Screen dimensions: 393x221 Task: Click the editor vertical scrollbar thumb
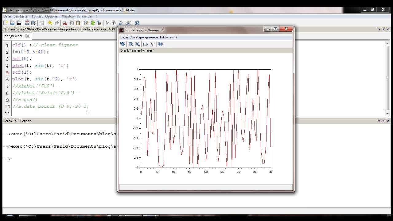(x=387, y=78)
